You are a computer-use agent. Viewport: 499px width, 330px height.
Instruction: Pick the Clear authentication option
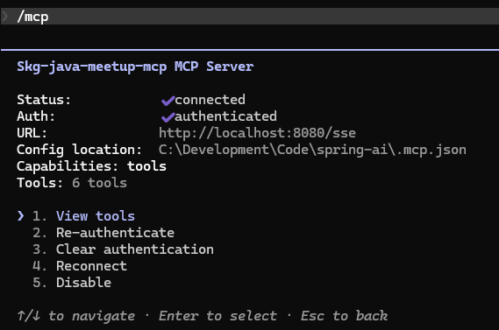coord(134,249)
